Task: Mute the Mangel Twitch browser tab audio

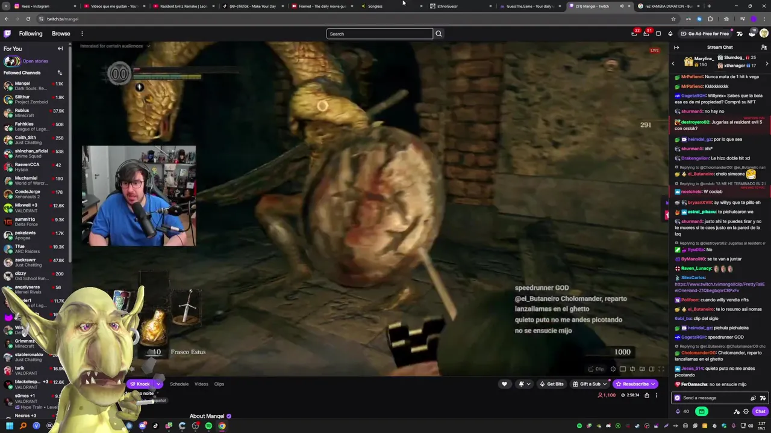Action: pyautogui.click(x=622, y=6)
